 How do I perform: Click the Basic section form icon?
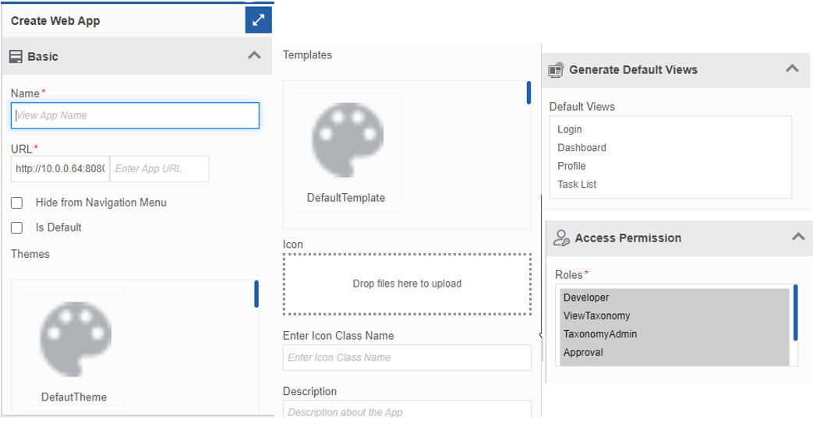[x=16, y=57]
